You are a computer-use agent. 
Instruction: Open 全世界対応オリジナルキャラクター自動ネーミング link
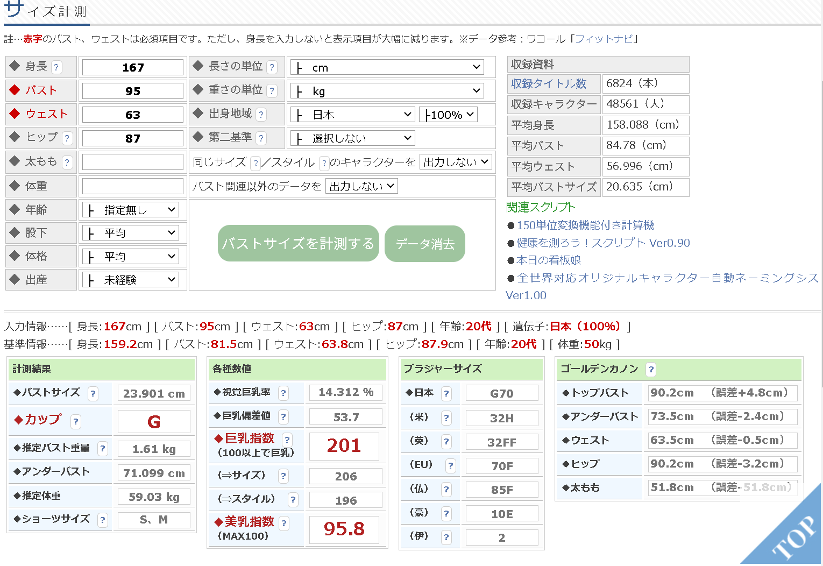(668, 278)
